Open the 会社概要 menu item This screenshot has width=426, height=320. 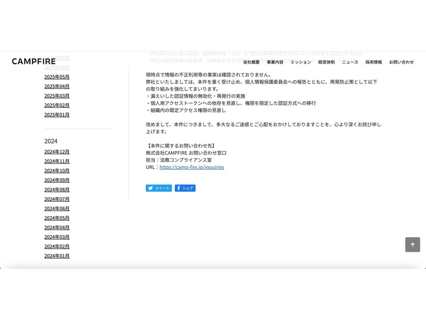(251, 62)
